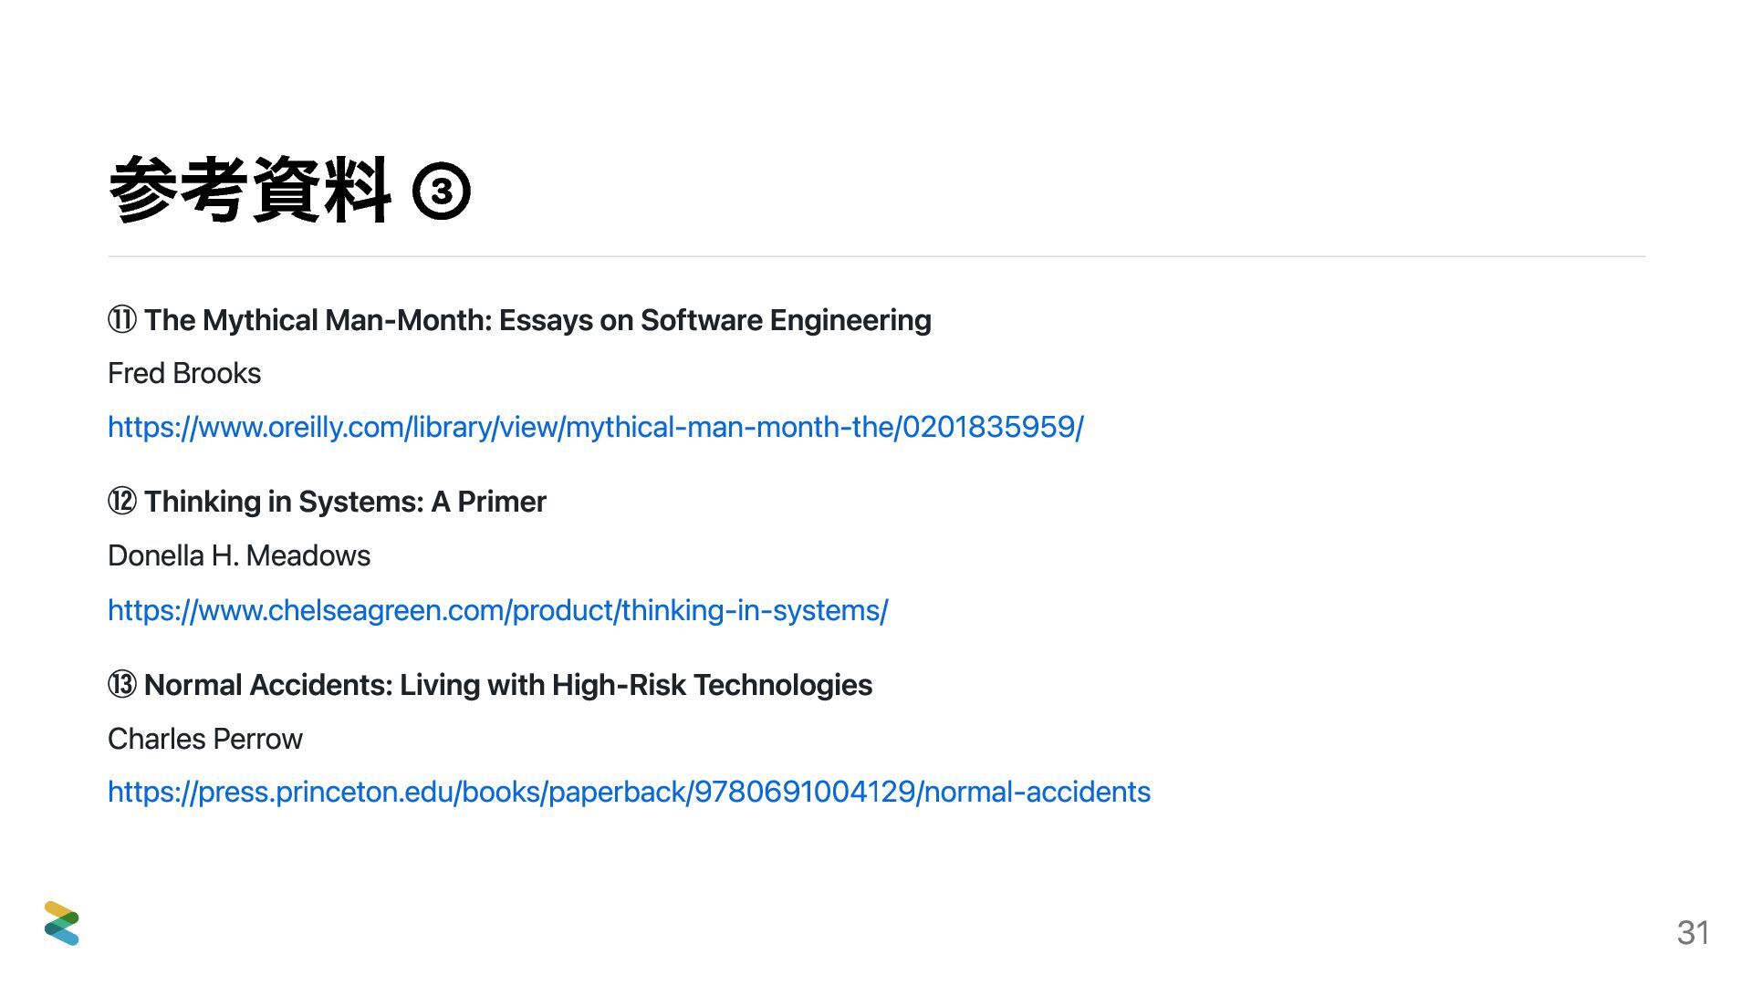Click 'High-Risk Technologies' in the third title
The image size is (1752, 985).
click(x=712, y=685)
